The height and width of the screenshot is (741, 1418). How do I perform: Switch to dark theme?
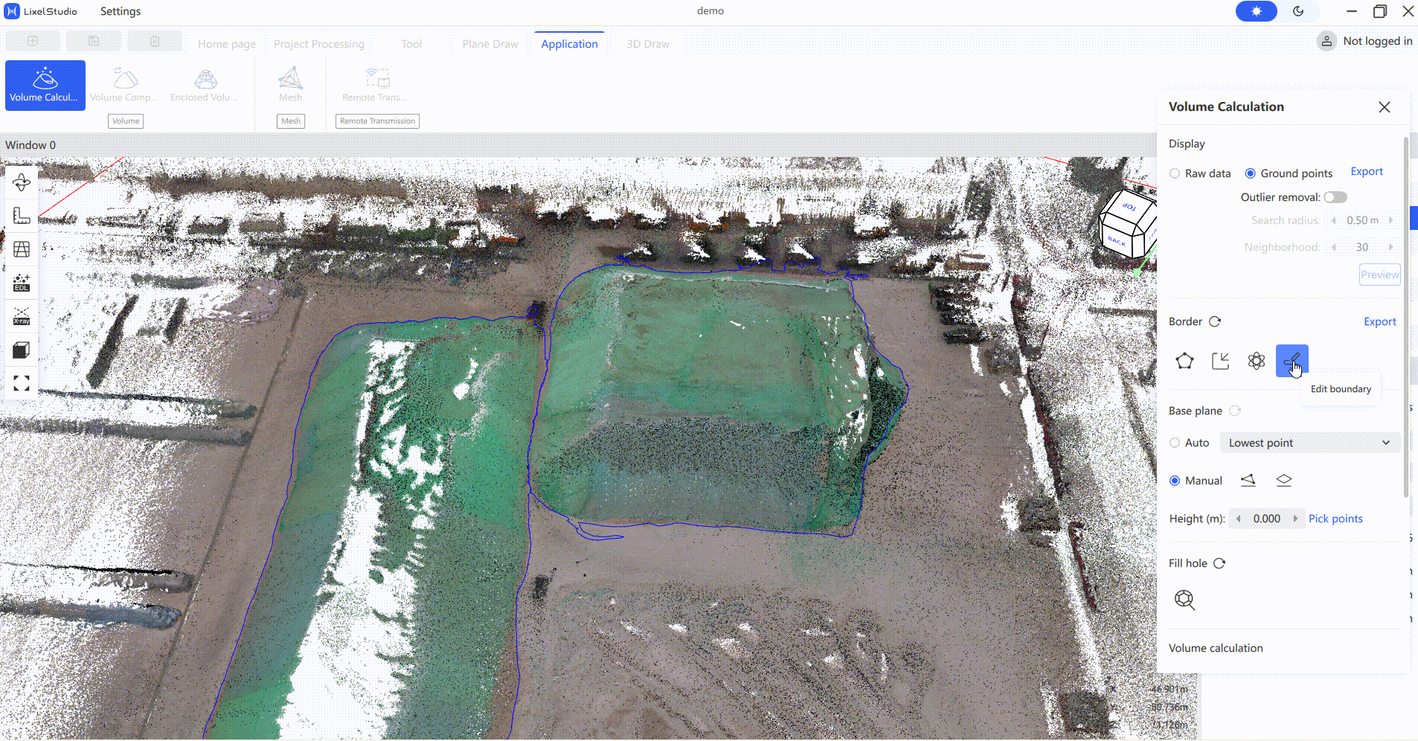[x=1298, y=11]
